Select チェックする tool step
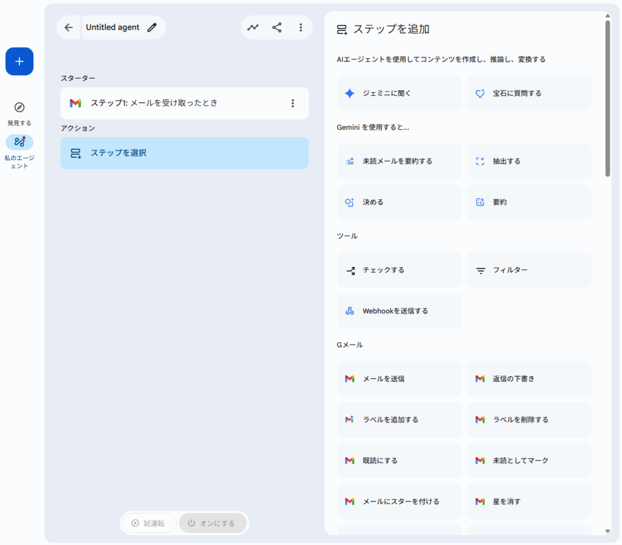This screenshot has width=622, height=545. click(x=399, y=270)
